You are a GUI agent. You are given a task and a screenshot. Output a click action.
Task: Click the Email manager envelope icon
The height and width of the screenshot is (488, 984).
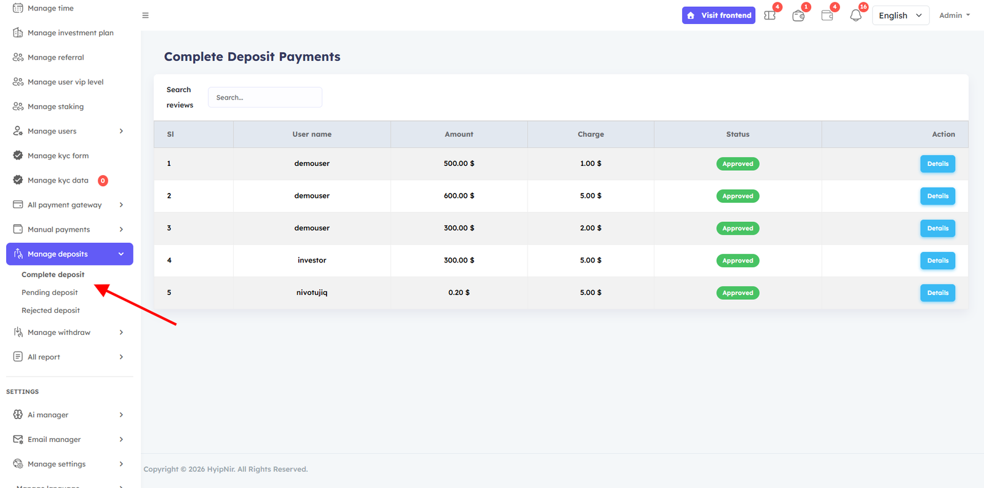point(18,439)
